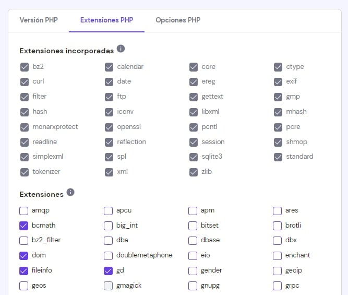Check the brotli extension box

[278, 226]
